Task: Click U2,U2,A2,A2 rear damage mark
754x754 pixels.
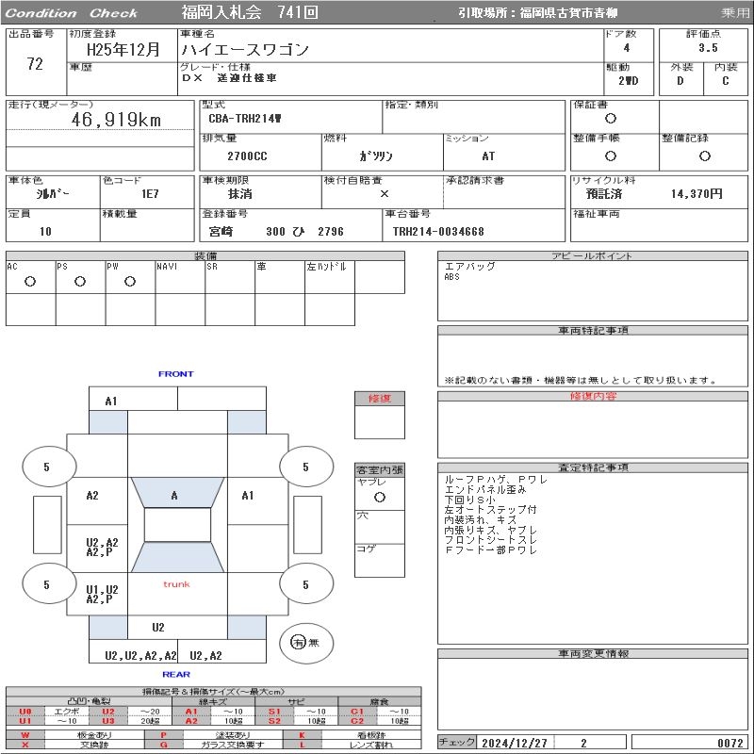Action: pos(140,655)
